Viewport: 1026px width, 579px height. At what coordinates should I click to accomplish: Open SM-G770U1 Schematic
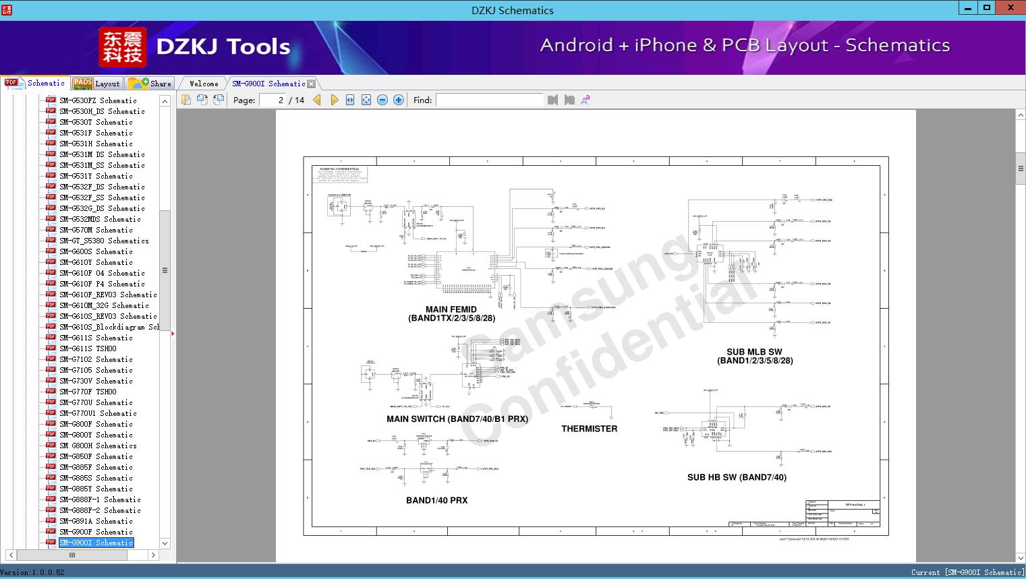pos(98,413)
